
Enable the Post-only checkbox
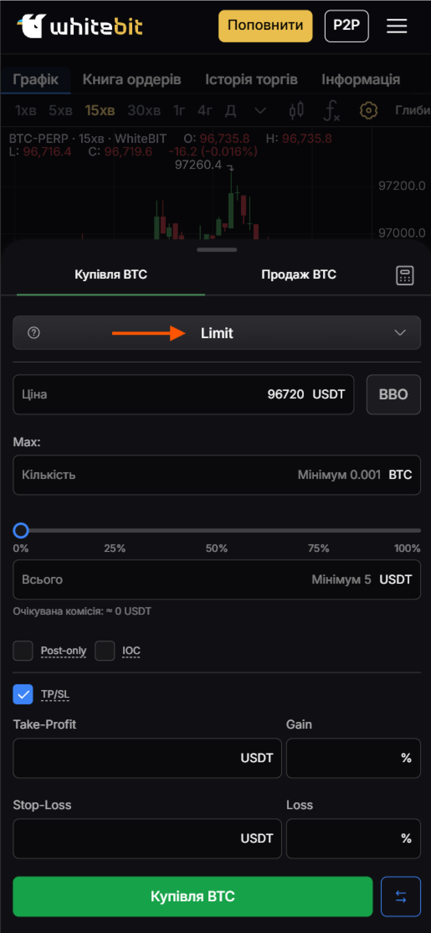click(23, 651)
